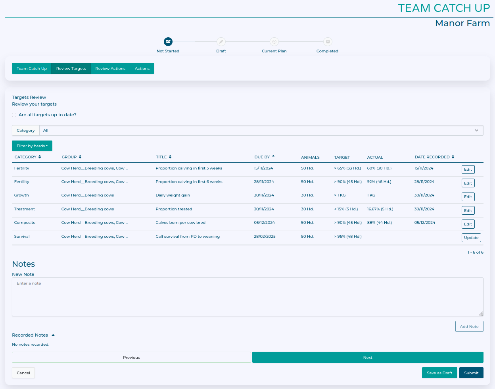Sort table by Title column arrows
This screenshot has width=495, height=389.
coord(170,157)
